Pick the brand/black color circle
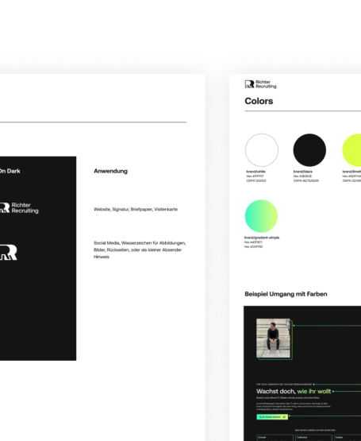The width and height of the screenshot is (361, 441). click(x=309, y=150)
